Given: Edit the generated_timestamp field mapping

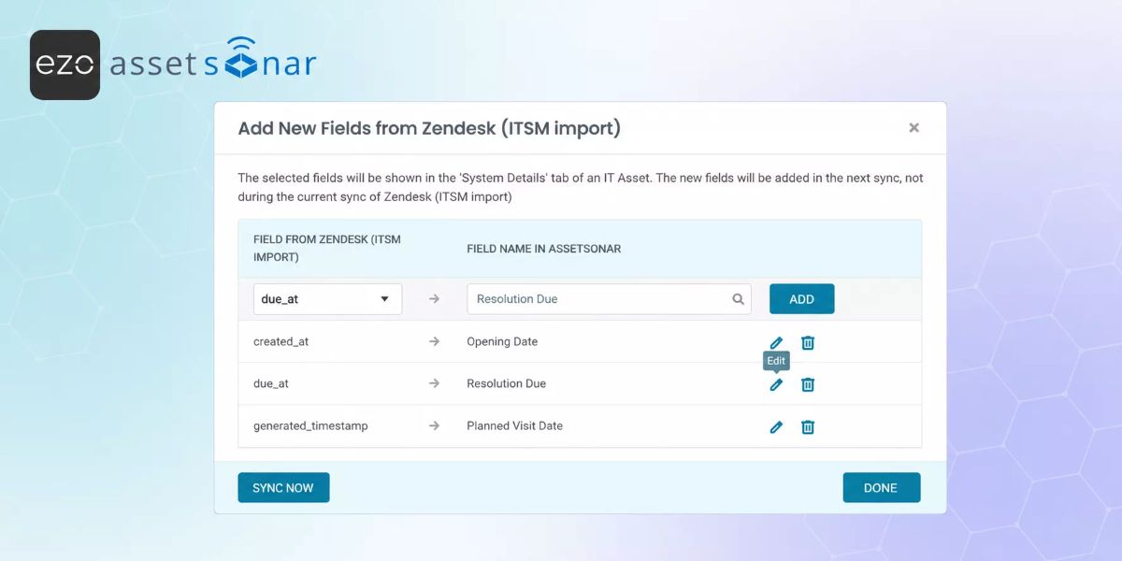Looking at the screenshot, I should [776, 426].
